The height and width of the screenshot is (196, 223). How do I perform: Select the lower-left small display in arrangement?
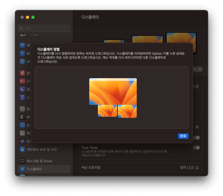tap(107, 111)
